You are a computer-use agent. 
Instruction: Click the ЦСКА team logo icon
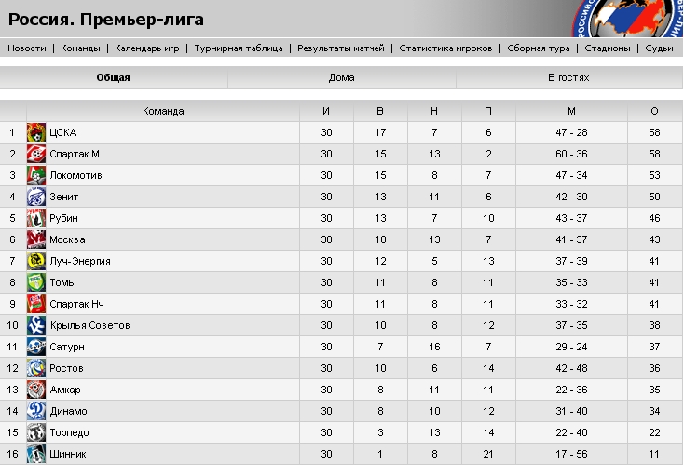(x=36, y=132)
